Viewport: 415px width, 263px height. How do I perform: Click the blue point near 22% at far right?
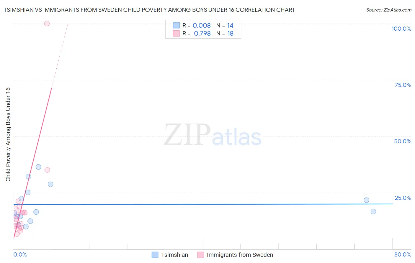[366, 200]
